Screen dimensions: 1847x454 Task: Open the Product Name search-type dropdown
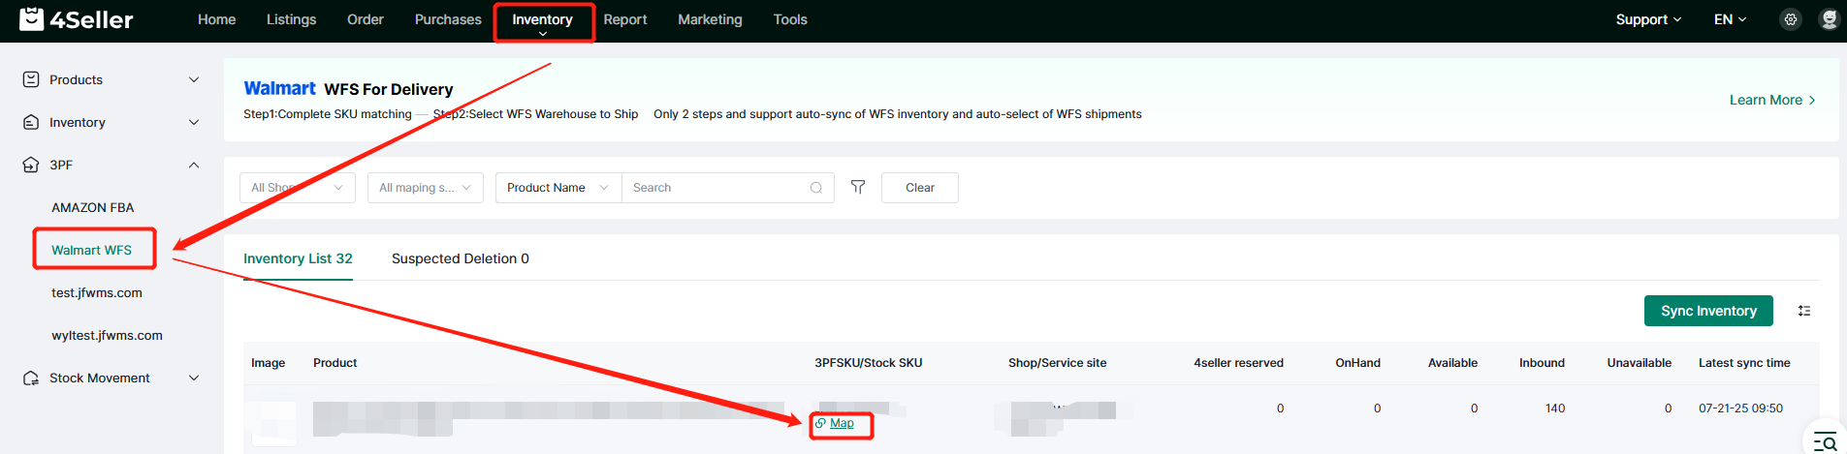558,188
